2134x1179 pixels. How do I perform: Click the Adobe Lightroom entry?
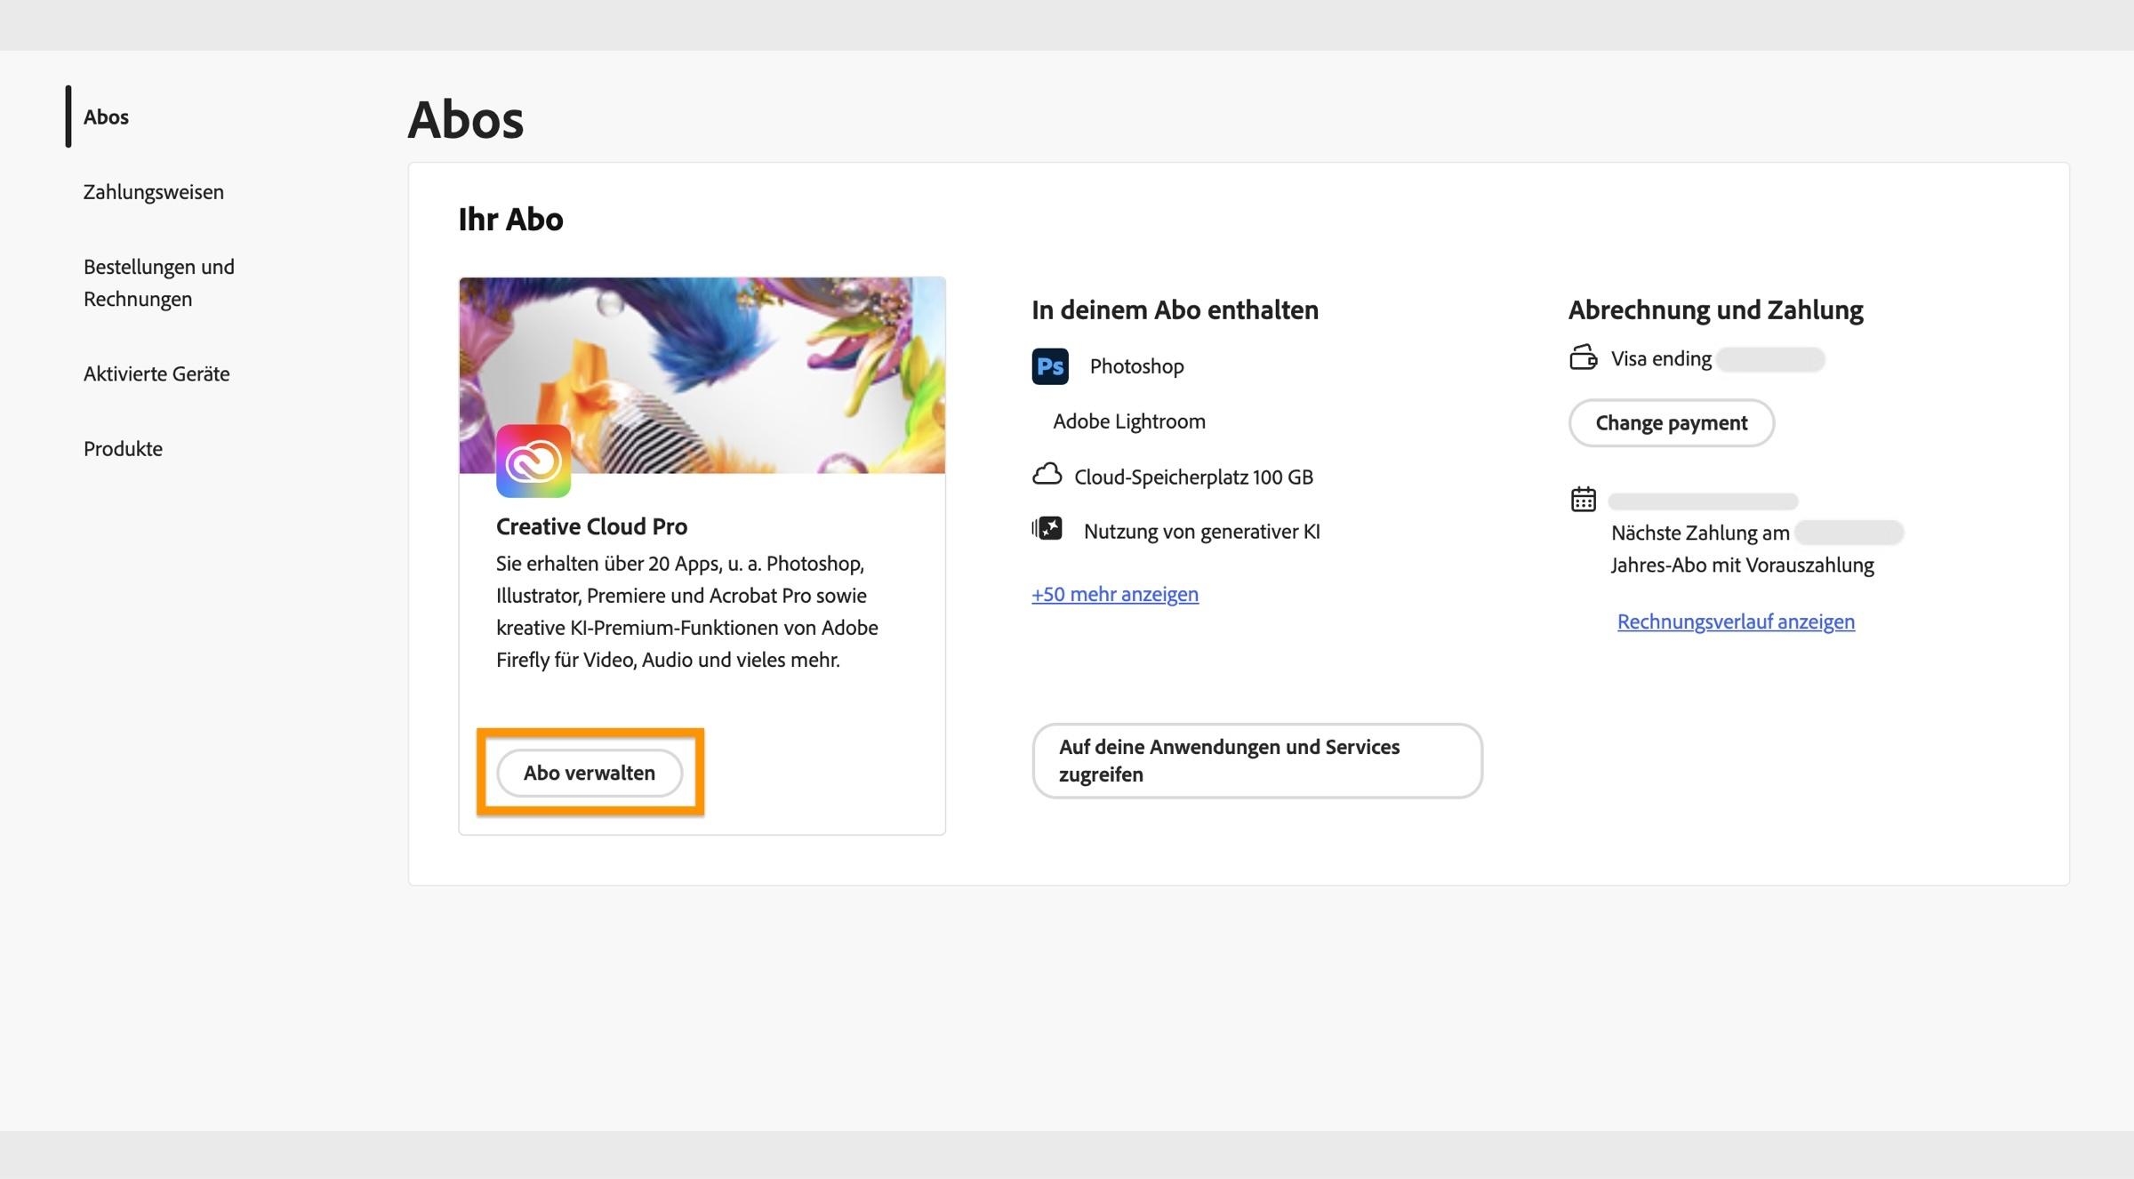click(1127, 421)
